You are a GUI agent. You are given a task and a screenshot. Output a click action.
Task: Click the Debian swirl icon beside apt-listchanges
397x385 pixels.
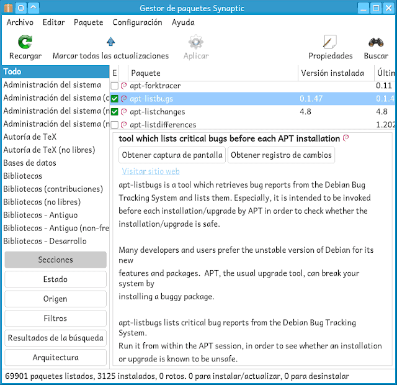pyautogui.click(x=123, y=112)
